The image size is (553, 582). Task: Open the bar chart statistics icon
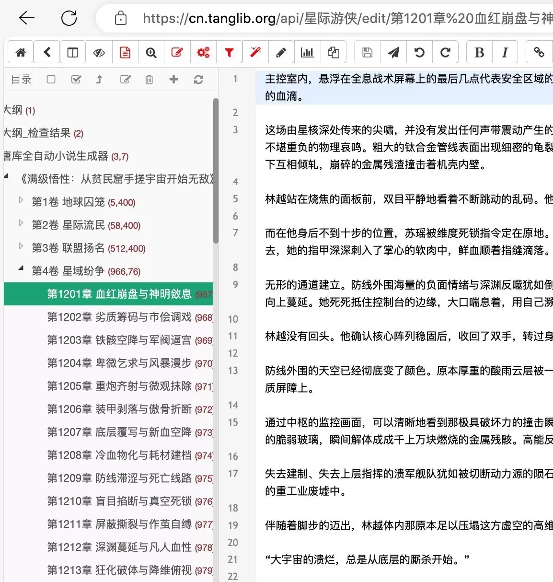point(307,52)
